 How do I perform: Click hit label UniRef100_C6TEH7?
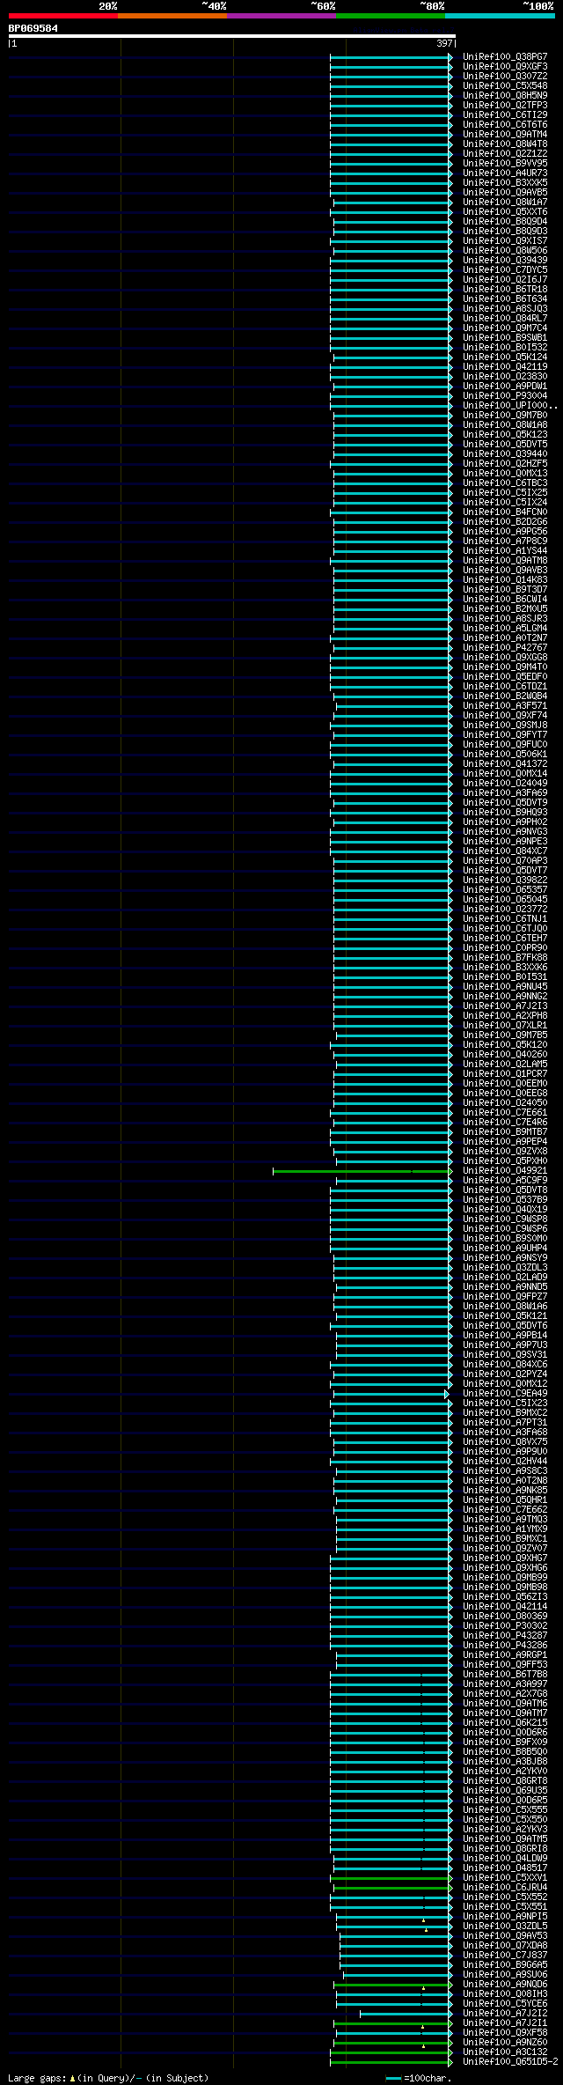tap(505, 938)
